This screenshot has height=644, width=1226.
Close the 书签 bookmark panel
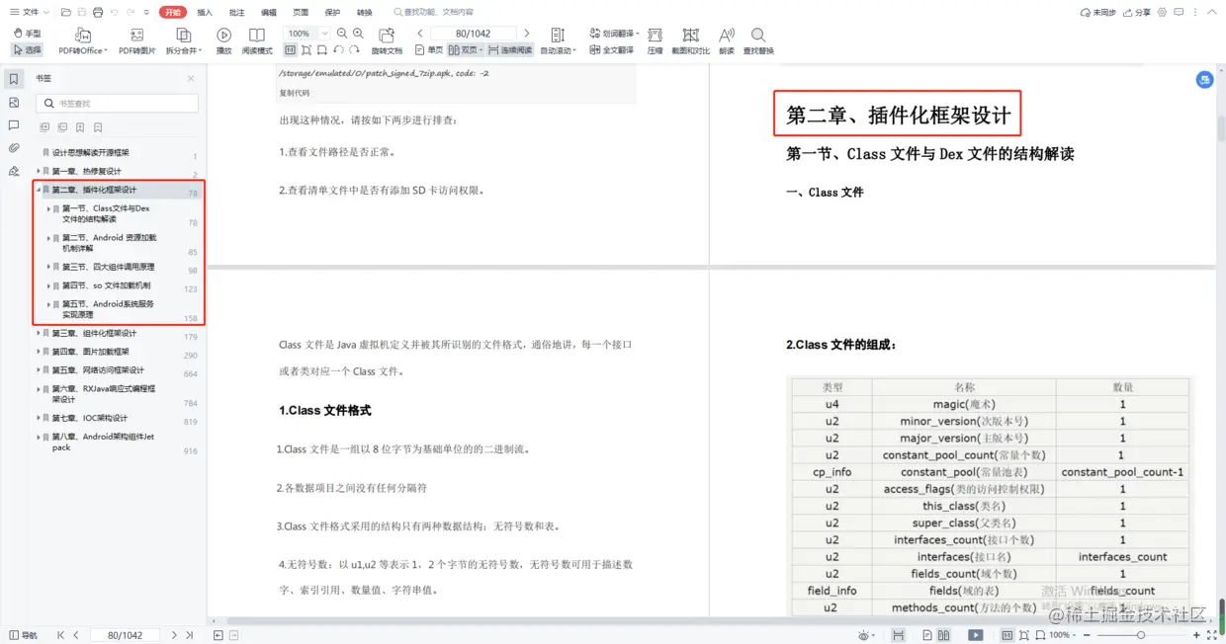coord(191,78)
